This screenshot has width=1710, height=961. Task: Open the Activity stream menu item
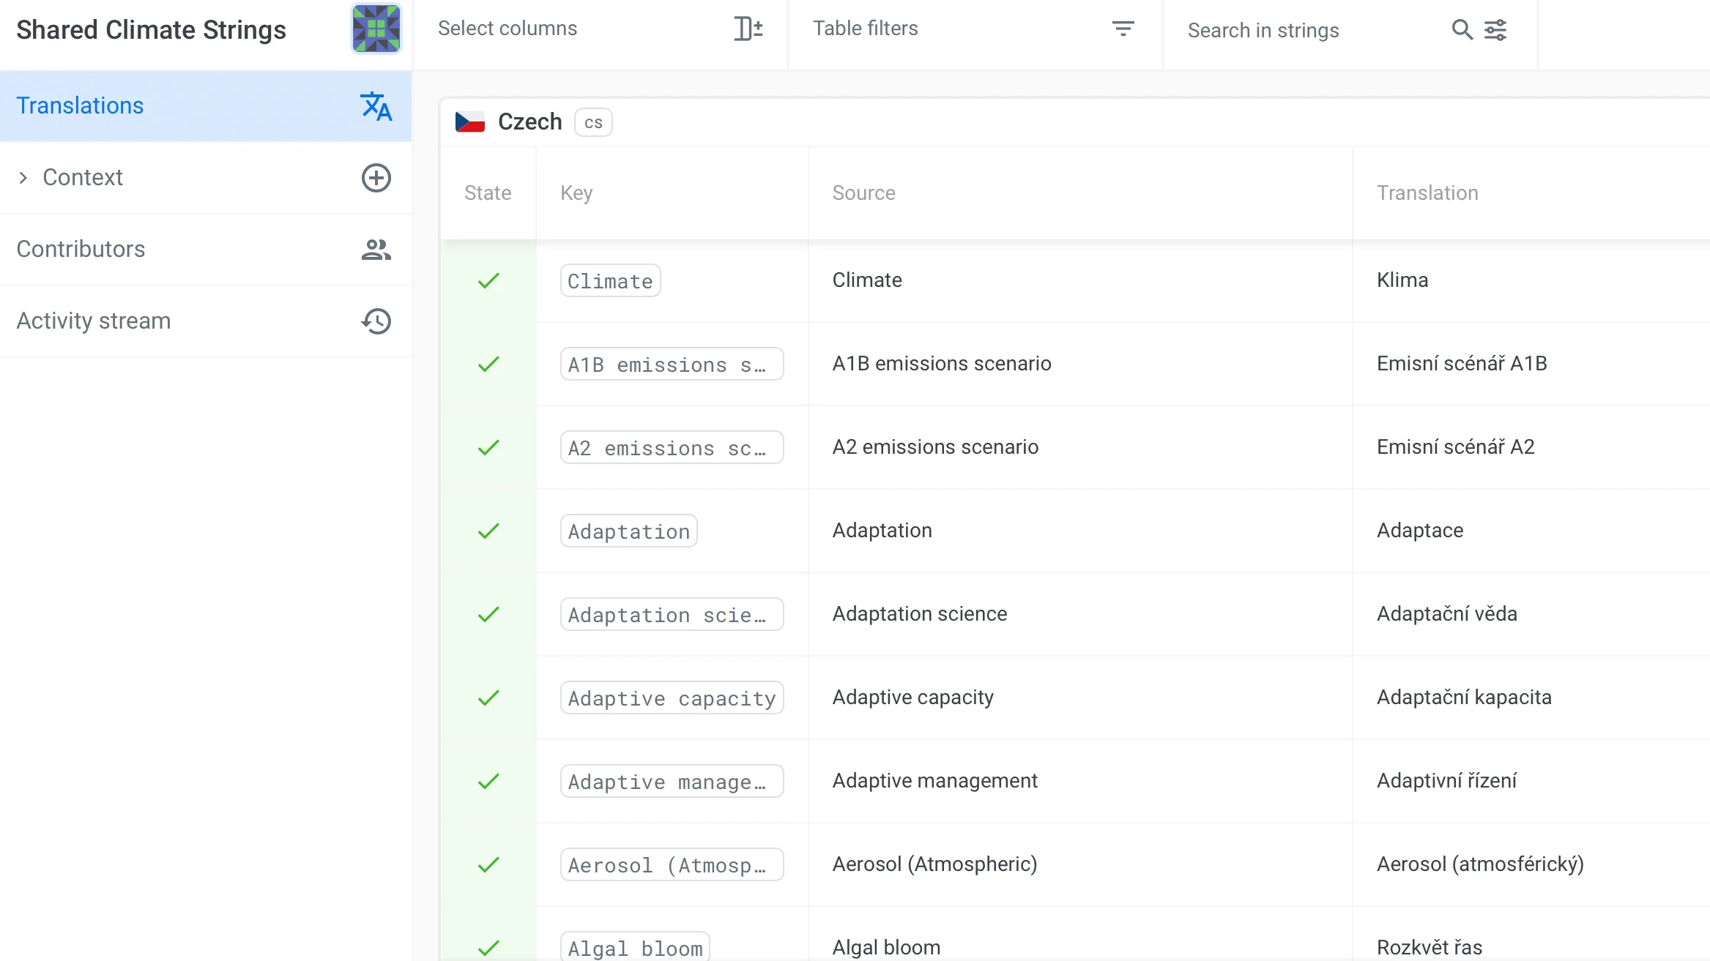[x=94, y=321]
